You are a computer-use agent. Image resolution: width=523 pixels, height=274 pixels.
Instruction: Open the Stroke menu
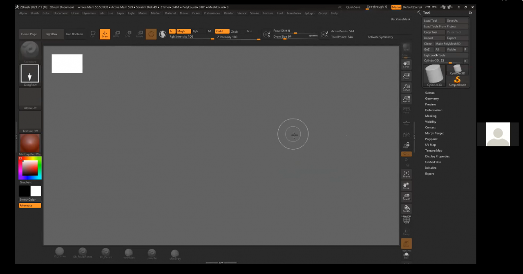(x=255, y=13)
